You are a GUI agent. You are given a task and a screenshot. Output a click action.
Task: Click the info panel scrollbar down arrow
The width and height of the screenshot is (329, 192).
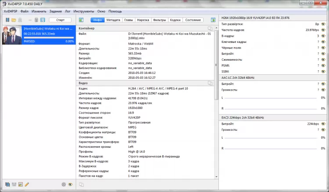[x=216, y=177]
